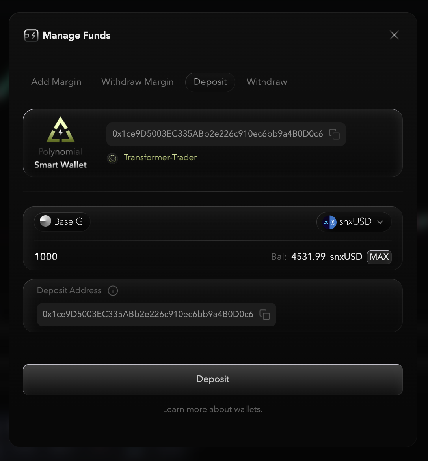The width and height of the screenshot is (428, 461).
Task: Close the Manage Funds dialog
Action: (394, 35)
